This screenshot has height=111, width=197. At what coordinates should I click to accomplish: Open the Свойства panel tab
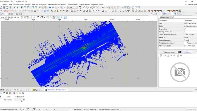167,14
